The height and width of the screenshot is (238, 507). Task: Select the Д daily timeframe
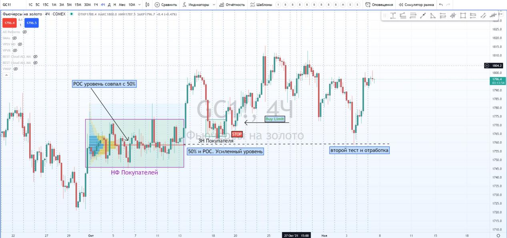[x=109, y=5]
